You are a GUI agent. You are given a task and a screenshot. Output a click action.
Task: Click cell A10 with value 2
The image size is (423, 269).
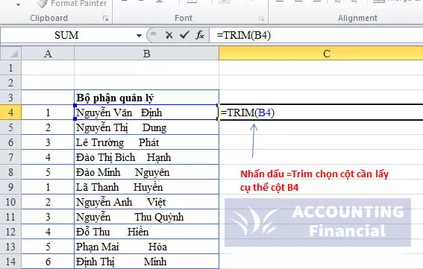[48, 202]
